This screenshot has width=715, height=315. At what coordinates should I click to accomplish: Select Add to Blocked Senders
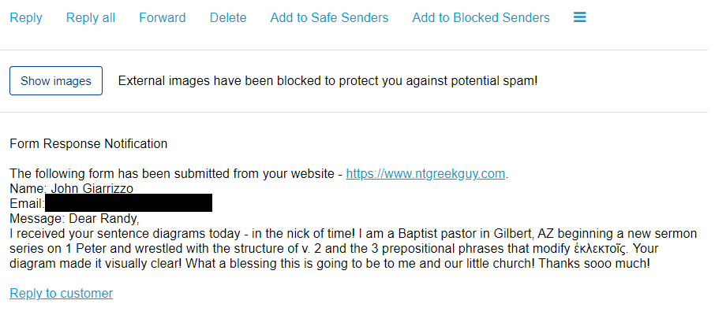[481, 17]
